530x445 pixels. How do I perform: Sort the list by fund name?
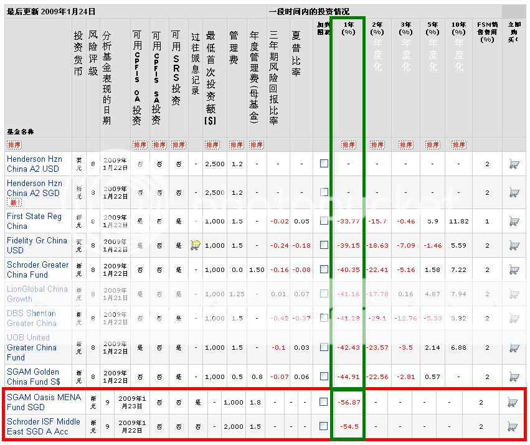click(15, 145)
